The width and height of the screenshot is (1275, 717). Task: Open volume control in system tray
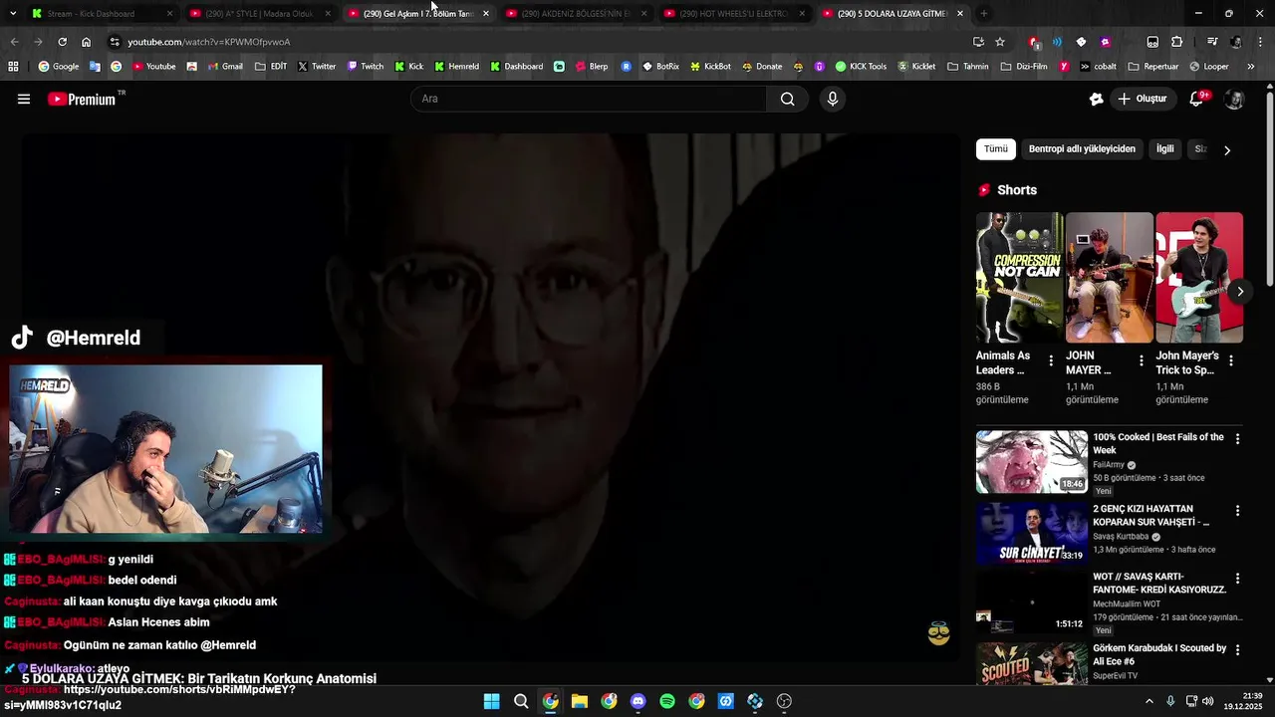[x=1208, y=701]
